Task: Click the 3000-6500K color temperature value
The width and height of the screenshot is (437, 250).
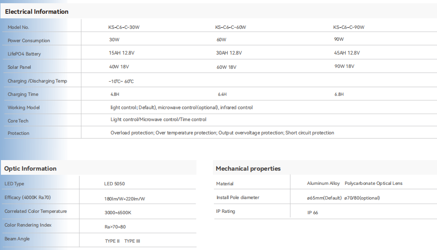Action: point(118,213)
